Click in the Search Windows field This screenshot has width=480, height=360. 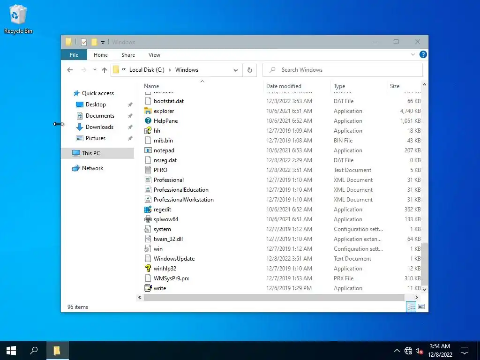[x=343, y=70]
